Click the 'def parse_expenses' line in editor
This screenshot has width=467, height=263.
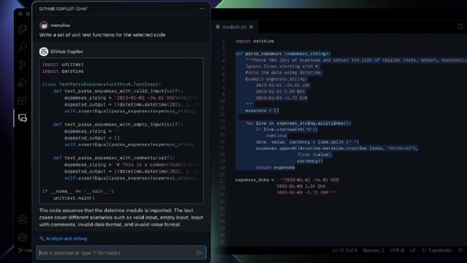point(283,54)
